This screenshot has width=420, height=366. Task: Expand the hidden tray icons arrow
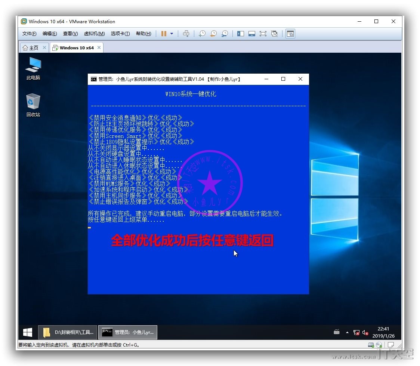coord(347,332)
